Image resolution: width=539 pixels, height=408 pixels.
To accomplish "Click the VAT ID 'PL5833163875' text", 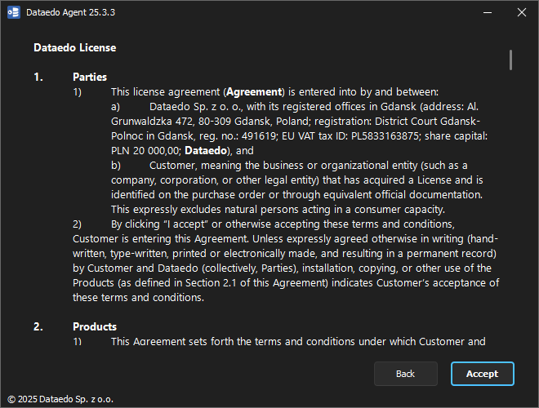I will [x=385, y=136].
